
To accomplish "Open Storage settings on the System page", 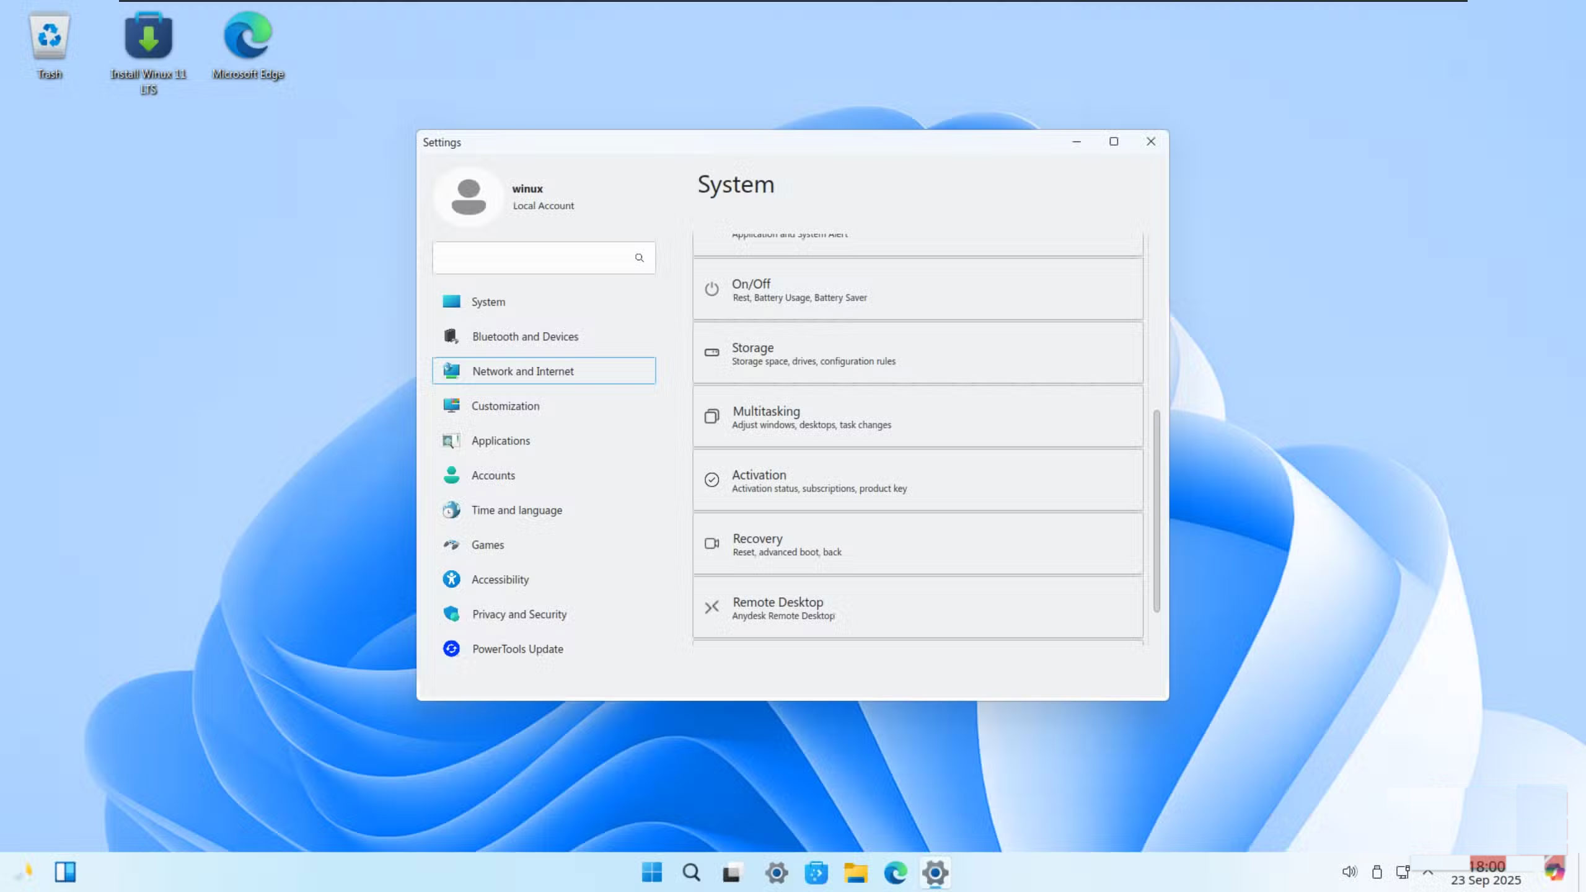I will click(x=917, y=353).
